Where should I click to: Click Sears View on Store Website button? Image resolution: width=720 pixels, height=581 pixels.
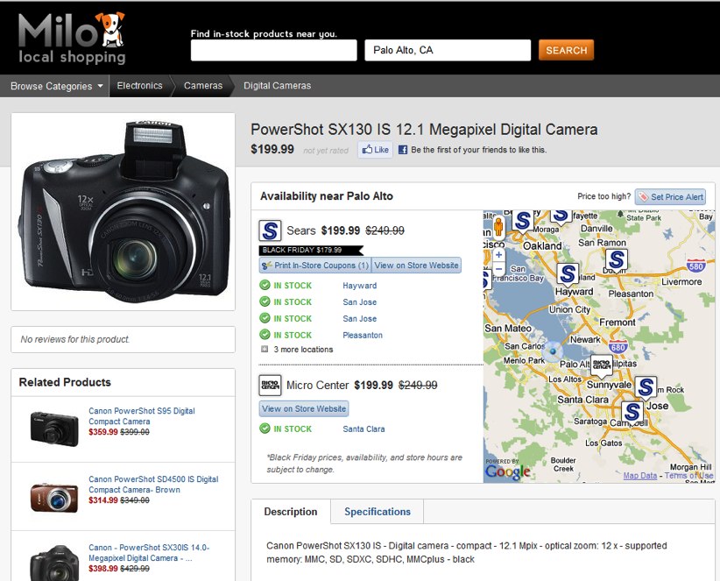pyautogui.click(x=416, y=266)
